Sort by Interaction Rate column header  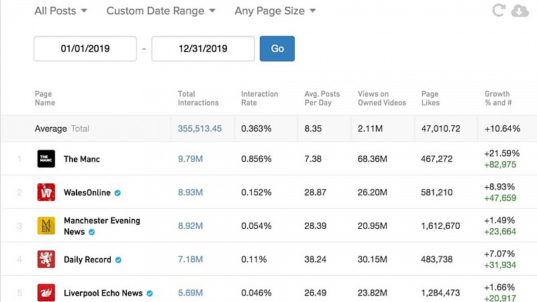260,98
